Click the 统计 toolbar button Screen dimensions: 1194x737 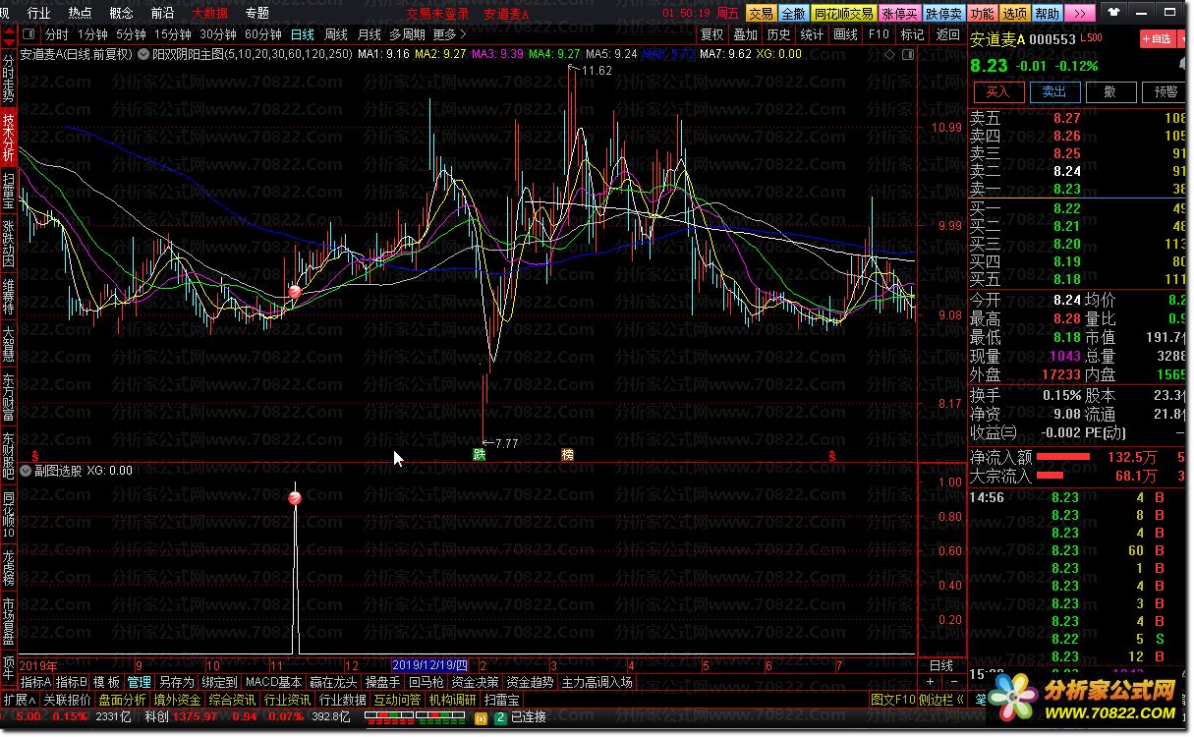pos(812,34)
